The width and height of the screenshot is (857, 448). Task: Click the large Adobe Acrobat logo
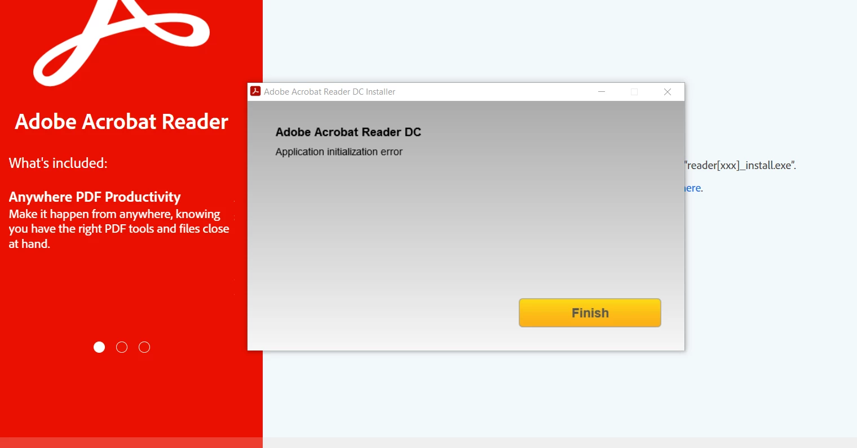[x=122, y=43]
